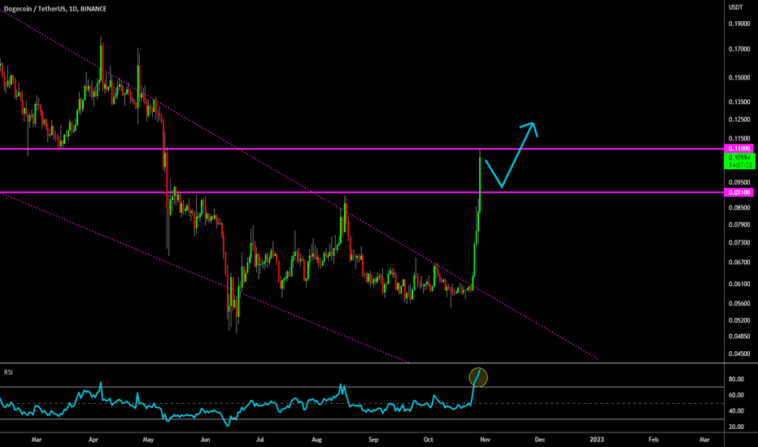This screenshot has width=758, height=447.
Task: Click the Apr label on the time axis
Action: point(94,440)
